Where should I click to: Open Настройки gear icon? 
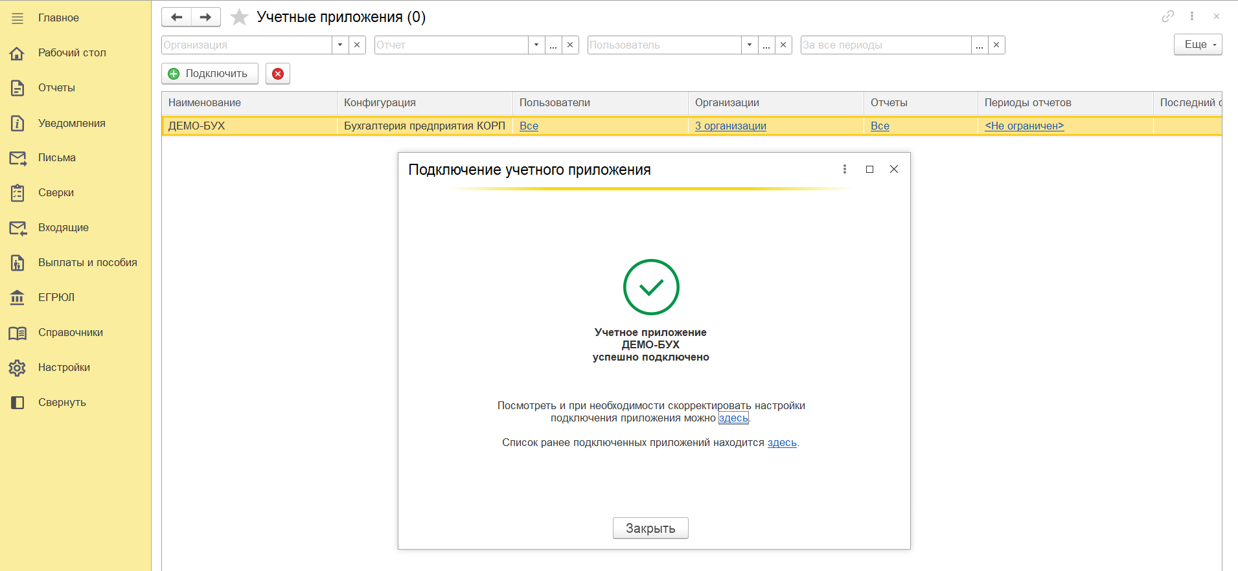[x=17, y=368]
